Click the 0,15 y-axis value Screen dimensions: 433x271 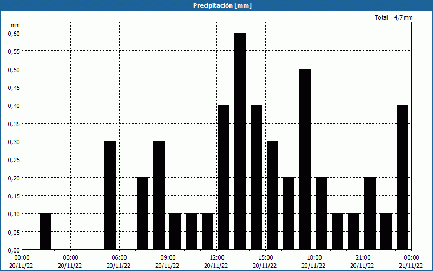point(14,196)
